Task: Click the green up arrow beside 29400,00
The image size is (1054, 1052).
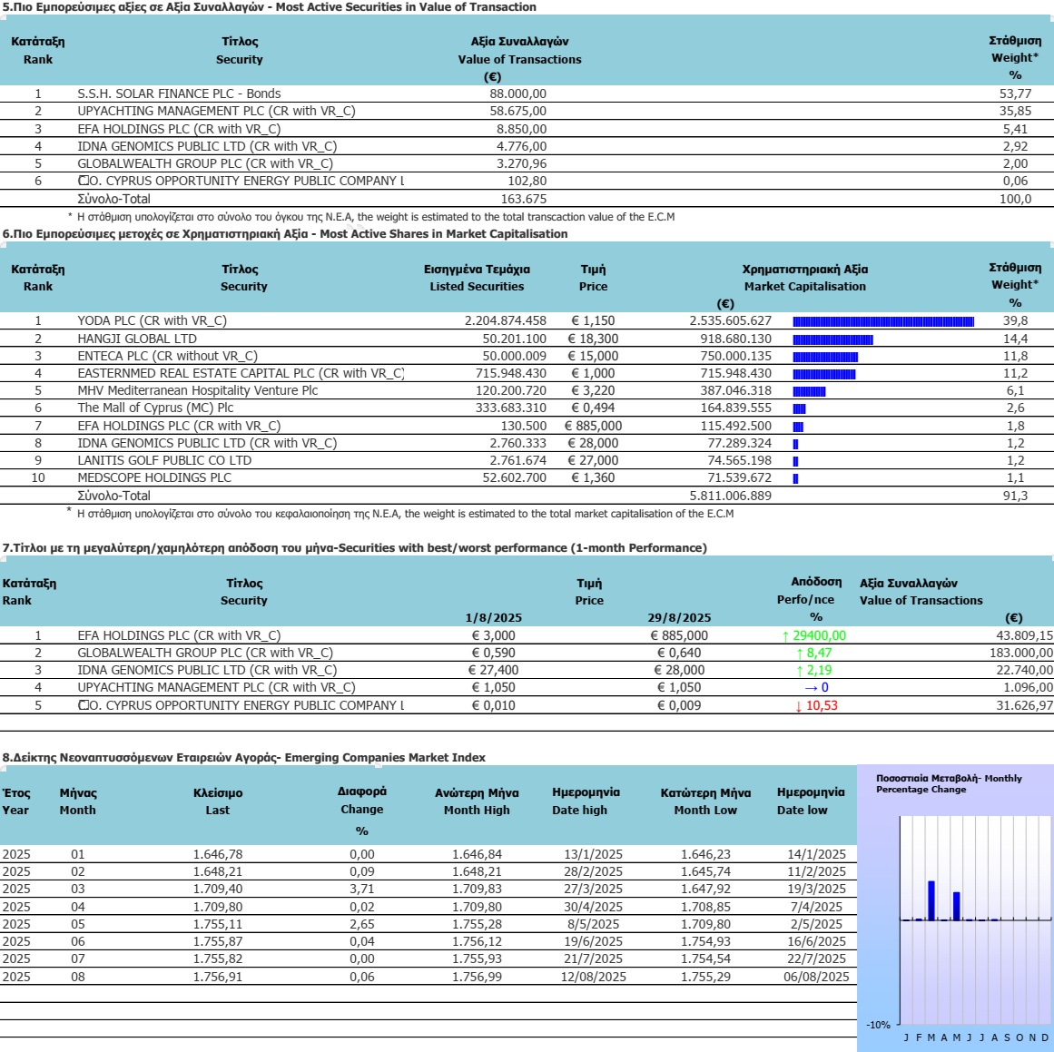Action: [x=785, y=636]
